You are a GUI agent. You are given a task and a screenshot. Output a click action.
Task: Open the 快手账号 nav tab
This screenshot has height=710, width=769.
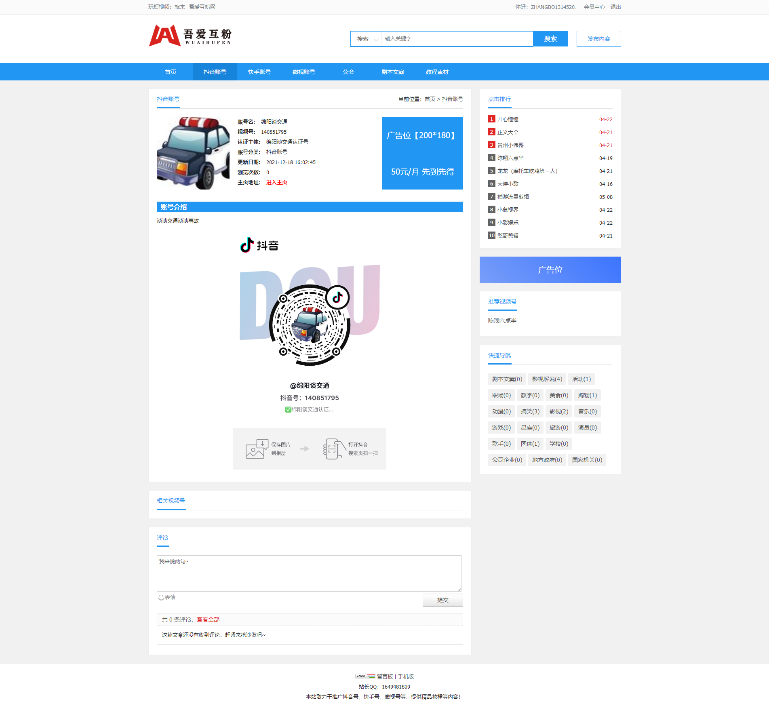tap(259, 72)
